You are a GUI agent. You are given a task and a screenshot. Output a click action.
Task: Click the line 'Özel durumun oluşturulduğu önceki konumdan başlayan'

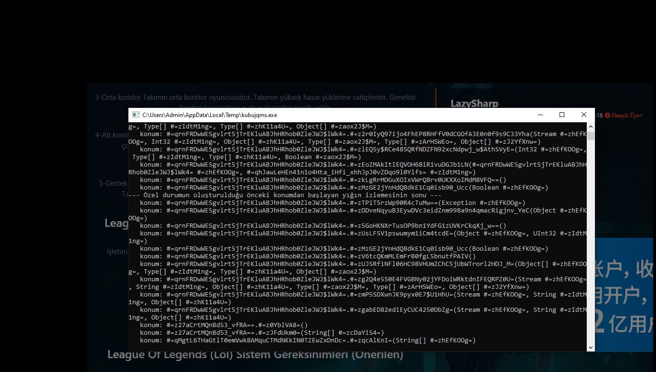pos(285,195)
